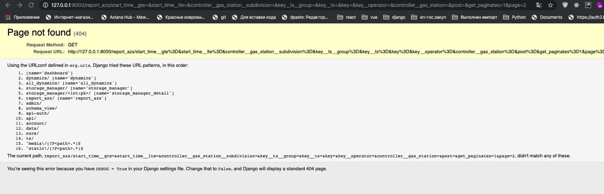Open the dpaste Редактор bookmark
Viewport: 604px width, 194px height.
305,17
